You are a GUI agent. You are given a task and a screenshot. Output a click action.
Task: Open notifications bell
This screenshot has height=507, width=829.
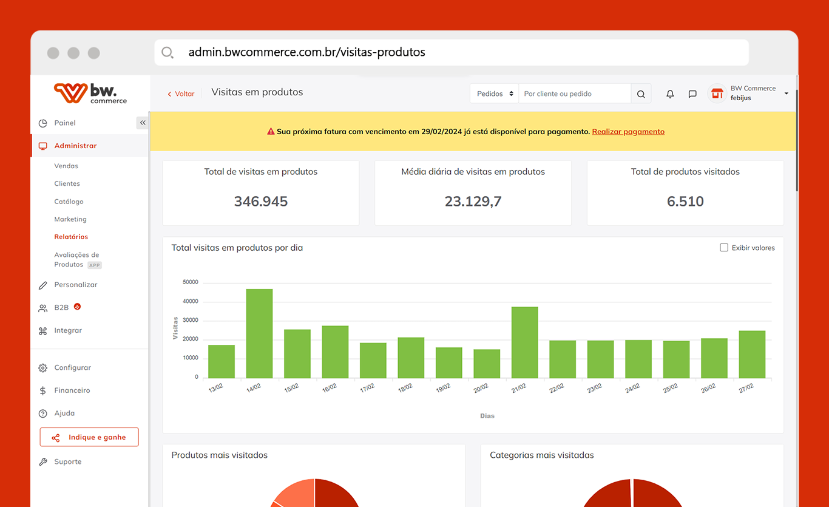coord(670,94)
